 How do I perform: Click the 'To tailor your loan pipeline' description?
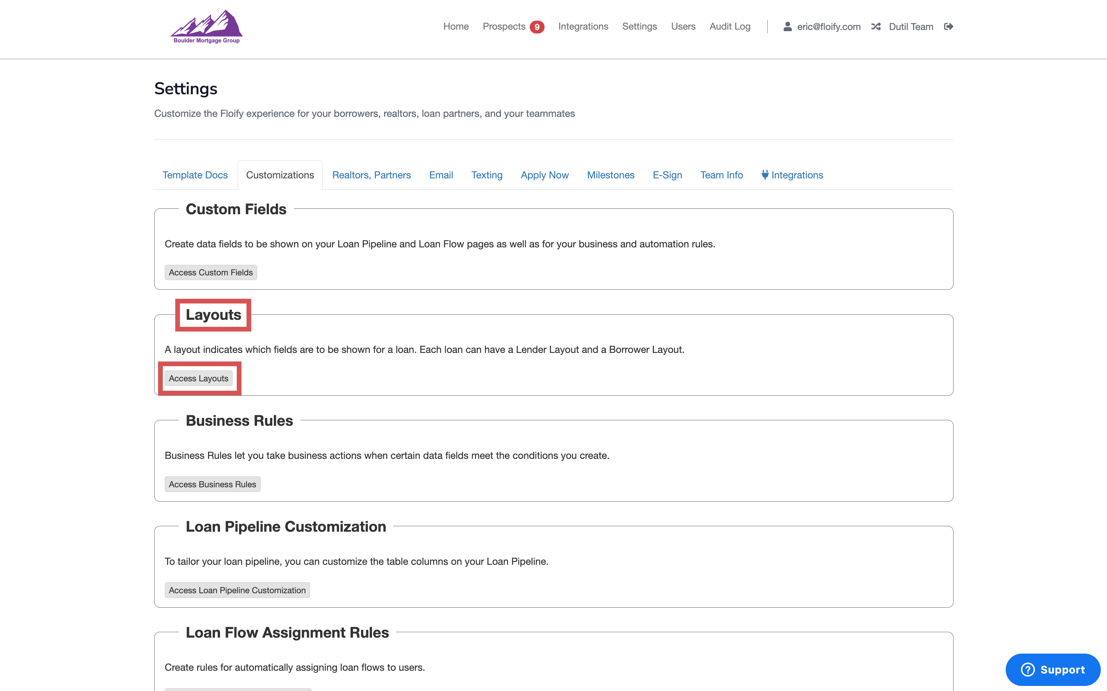(356, 561)
